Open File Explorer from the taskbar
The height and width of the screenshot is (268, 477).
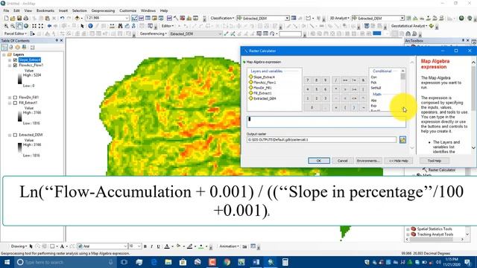coord(168,262)
